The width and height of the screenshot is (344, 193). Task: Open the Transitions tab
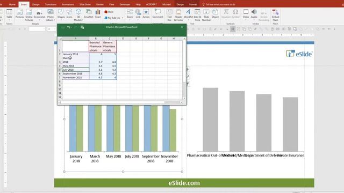pyautogui.click(x=51, y=4)
